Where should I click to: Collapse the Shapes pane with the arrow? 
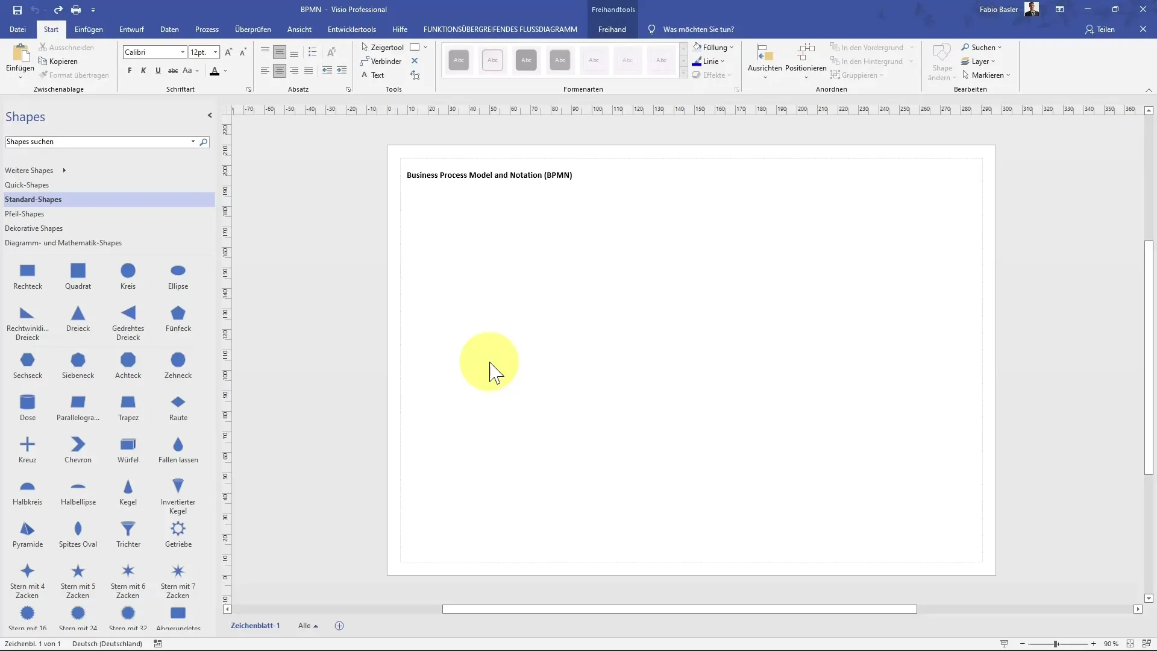(x=210, y=115)
